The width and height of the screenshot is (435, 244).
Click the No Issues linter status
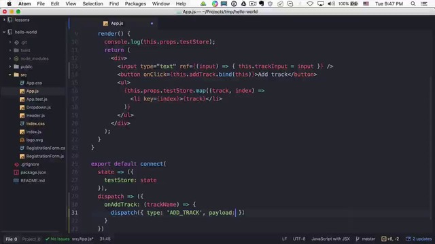click(x=57, y=239)
